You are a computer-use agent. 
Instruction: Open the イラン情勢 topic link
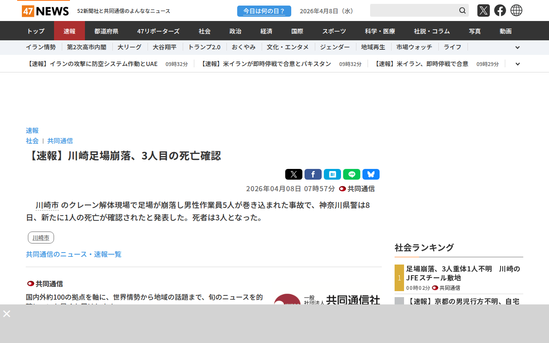[x=41, y=47]
